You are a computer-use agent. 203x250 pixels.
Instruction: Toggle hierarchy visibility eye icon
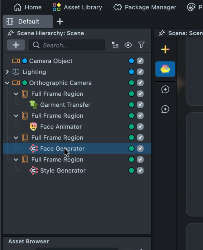[128, 45]
